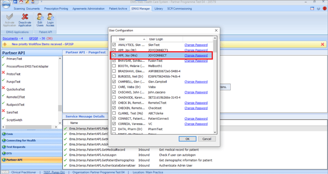328x174 pixels.
Task: Untick the CAMPBELL, Glen checkbox
Action: [114, 82]
